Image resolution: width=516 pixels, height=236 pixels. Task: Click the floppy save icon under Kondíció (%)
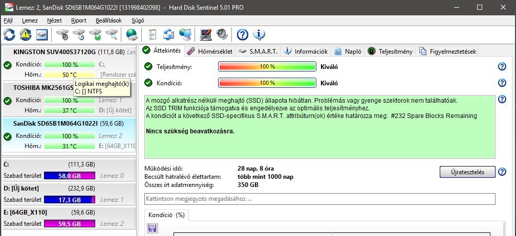pos(153,228)
